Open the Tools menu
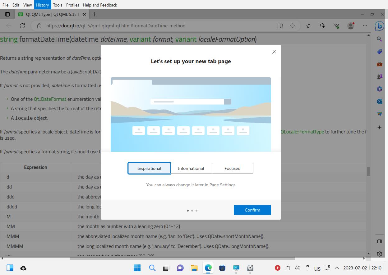This screenshot has width=388, height=275. [x=58, y=5]
